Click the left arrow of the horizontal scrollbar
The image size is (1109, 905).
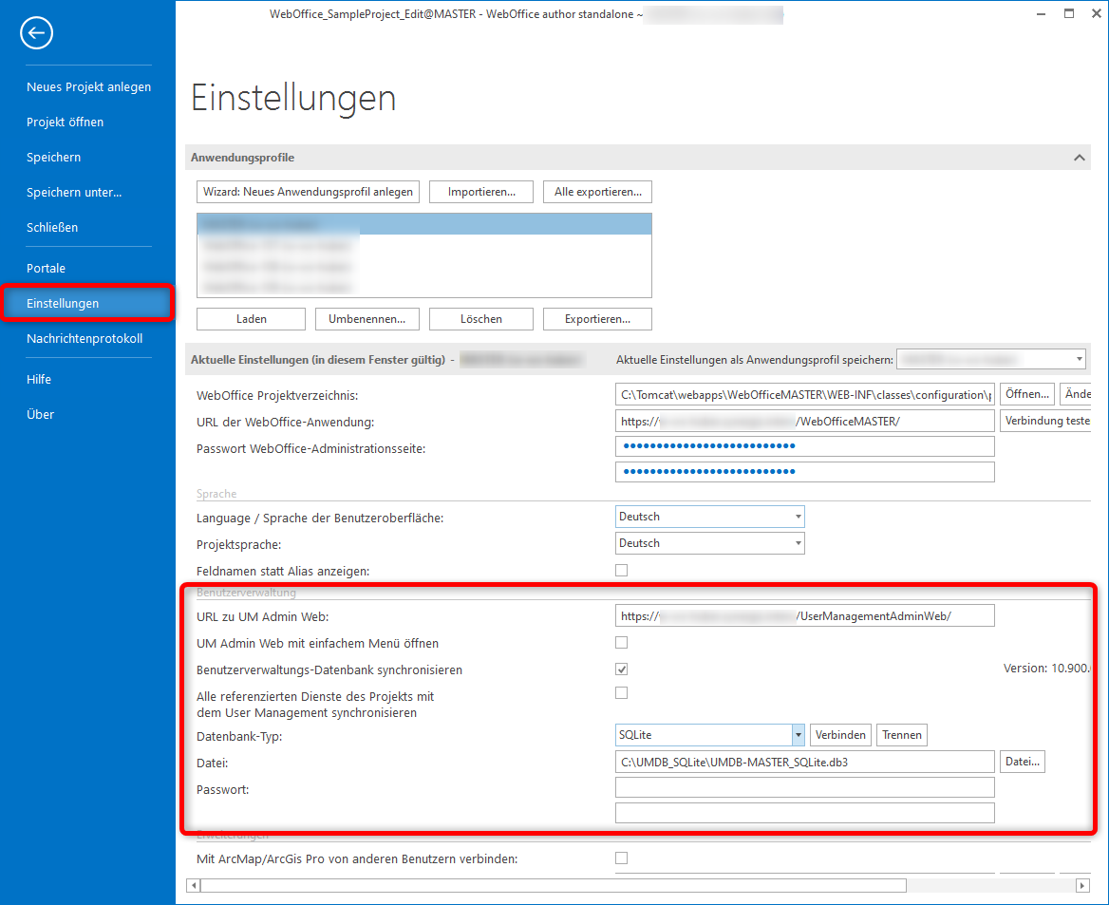tap(193, 885)
